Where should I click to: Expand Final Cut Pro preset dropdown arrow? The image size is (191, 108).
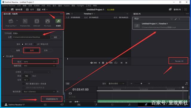tap(17, 21)
